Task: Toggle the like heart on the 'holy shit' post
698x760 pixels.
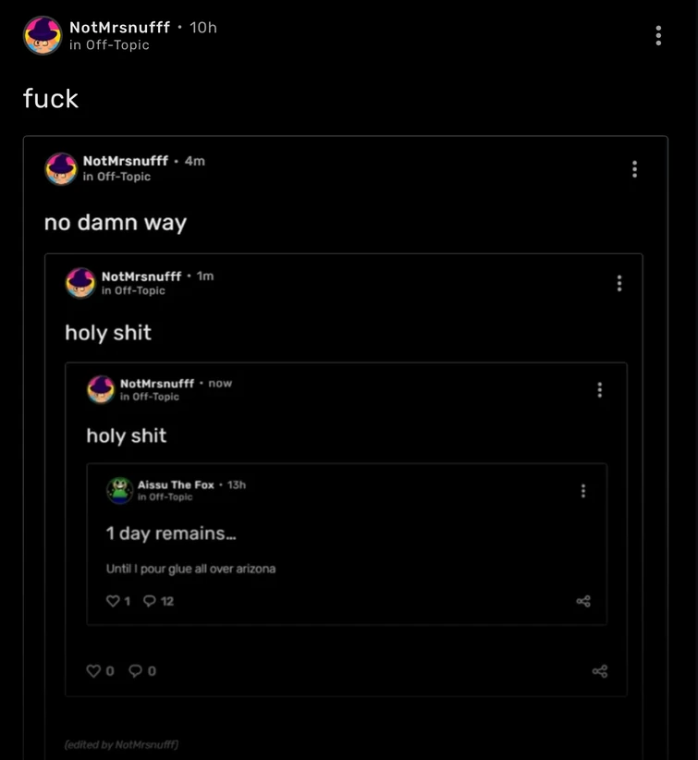Action: pos(95,670)
